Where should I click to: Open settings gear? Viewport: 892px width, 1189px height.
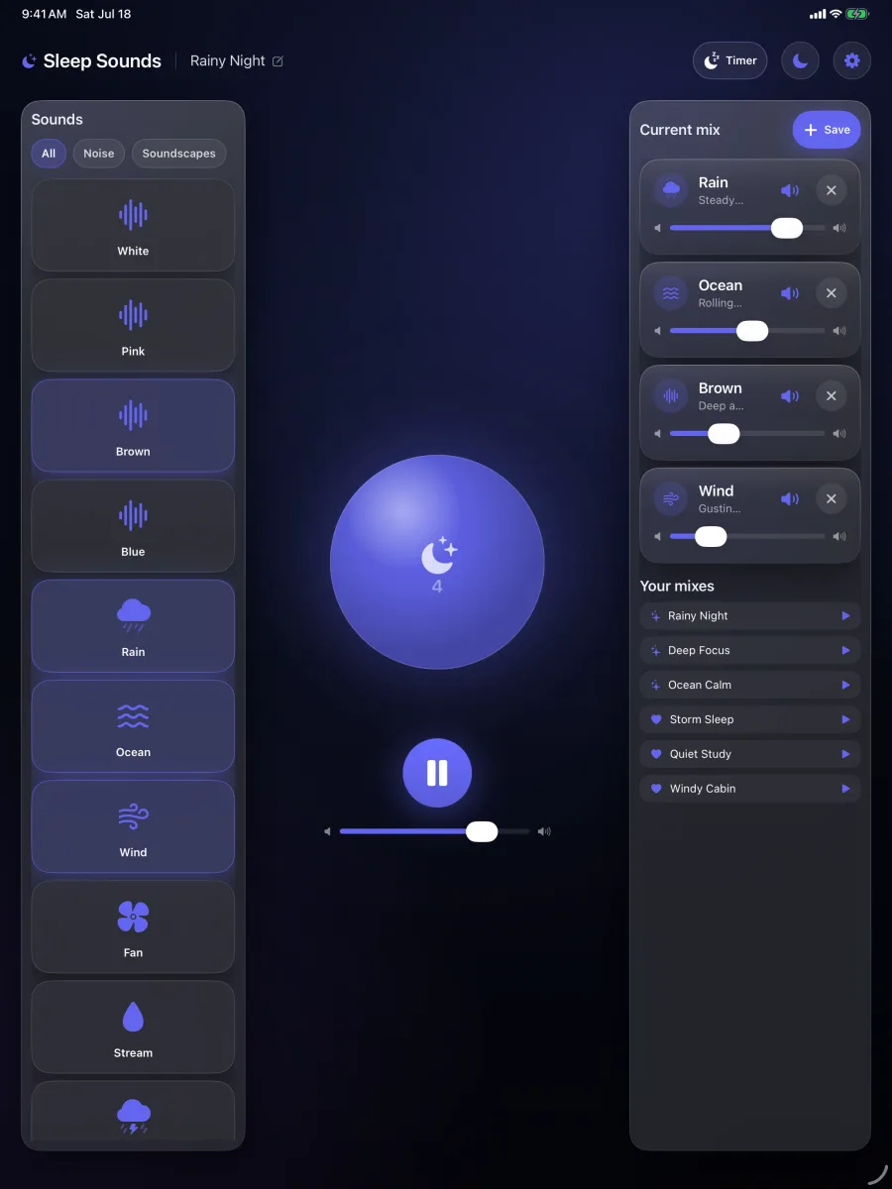pyautogui.click(x=852, y=60)
